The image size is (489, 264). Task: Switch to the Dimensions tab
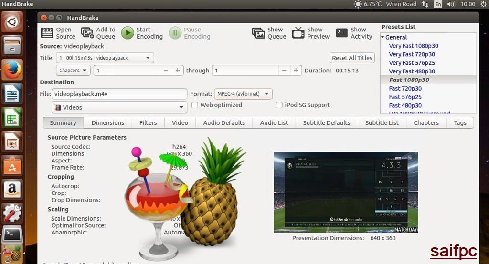[x=108, y=122]
